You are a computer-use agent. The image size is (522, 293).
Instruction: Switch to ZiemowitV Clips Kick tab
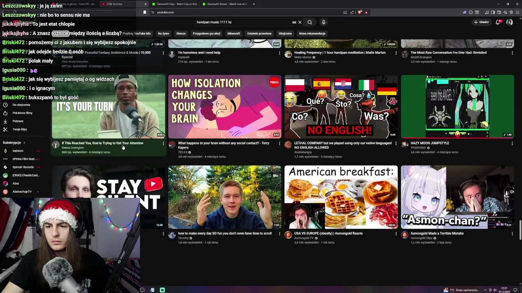point(174,4)
